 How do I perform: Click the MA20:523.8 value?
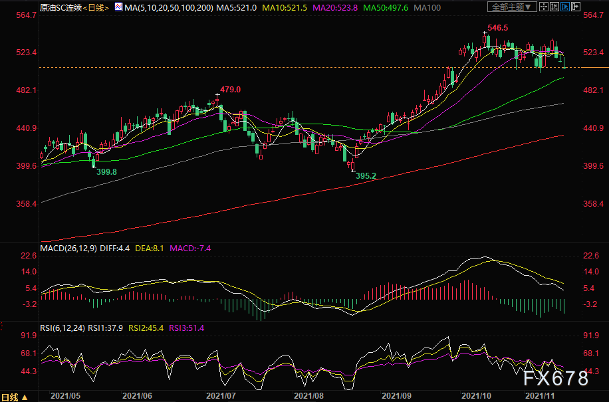(335, 7)
